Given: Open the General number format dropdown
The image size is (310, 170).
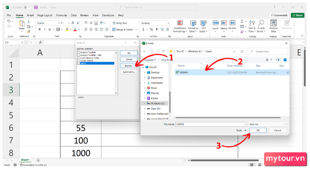Looking at the screenshot, I should (x=168, y=23).
